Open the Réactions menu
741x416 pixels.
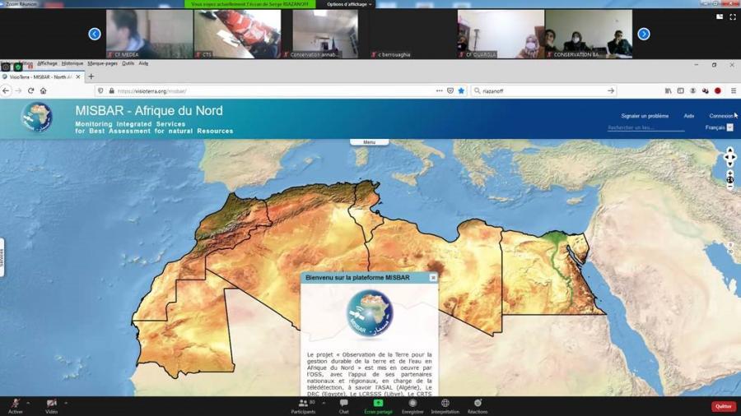[x=478, y=406]
